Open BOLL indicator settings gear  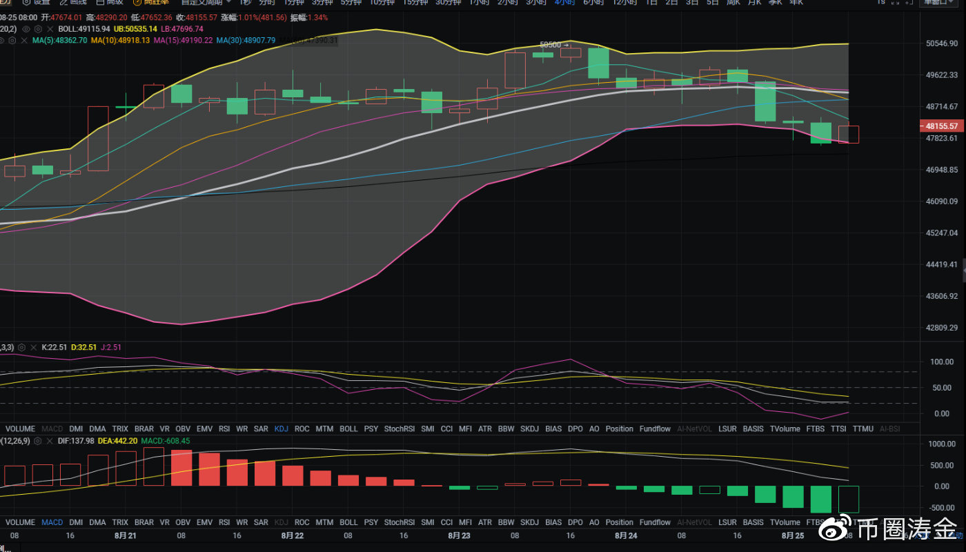tap(37, 29)
